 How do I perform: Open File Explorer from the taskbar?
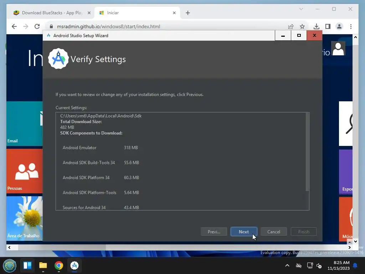[x=43, y=265]
